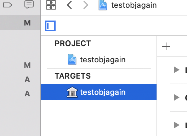Go forward with the right chevron
The width and height of the screenshot is (187, 136).
click(86, 5)
